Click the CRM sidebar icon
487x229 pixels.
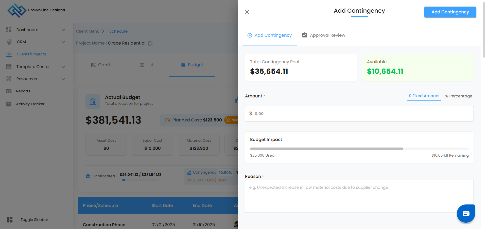pyautogui.click(x=9, y=42)
